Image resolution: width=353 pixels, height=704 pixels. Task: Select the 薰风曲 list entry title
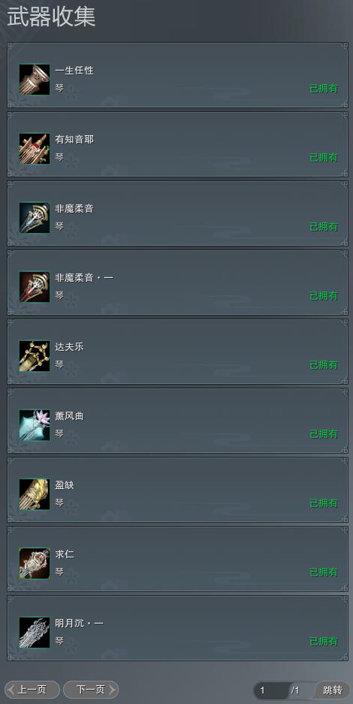pos(70,416)
